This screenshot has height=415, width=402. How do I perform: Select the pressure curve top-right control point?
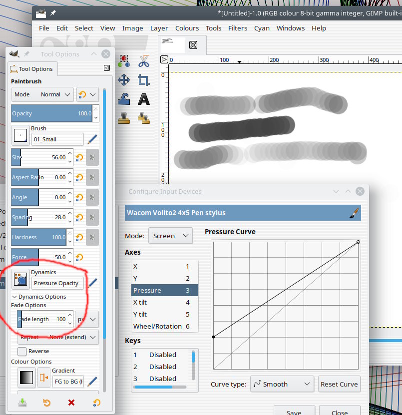tap(358, 242)
